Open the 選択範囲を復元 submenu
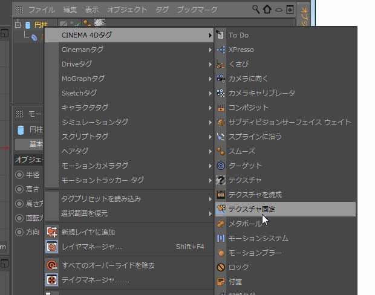Image resolution: width=375 pixels, height=295 pixels. click(129, 213)
